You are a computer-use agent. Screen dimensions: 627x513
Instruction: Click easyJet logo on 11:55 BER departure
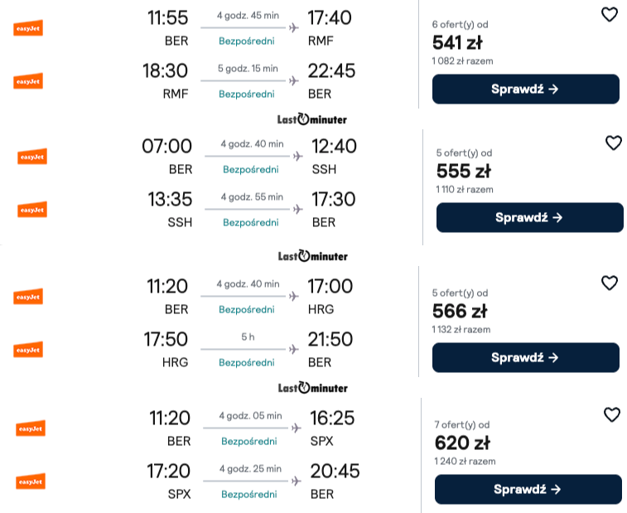28,28
